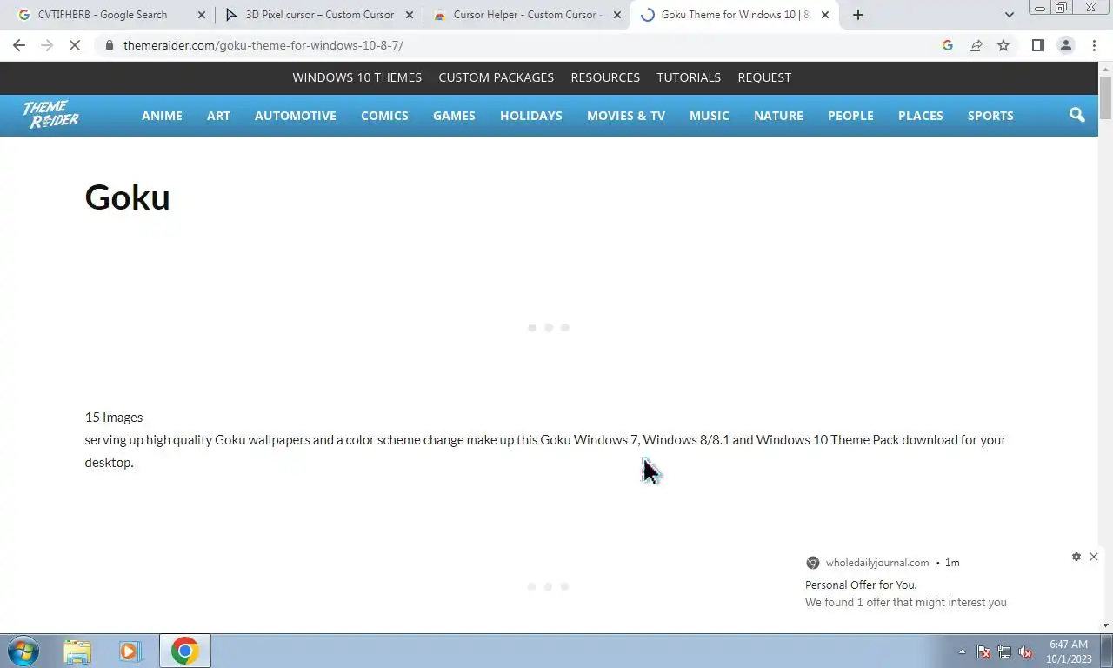The height and width of the screenshot is (668, 1113).
Task: Show hidden tray icons
Action: (962, 651)
